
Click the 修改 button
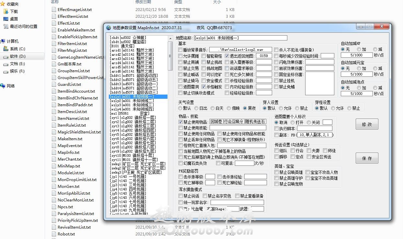(367, 124)
